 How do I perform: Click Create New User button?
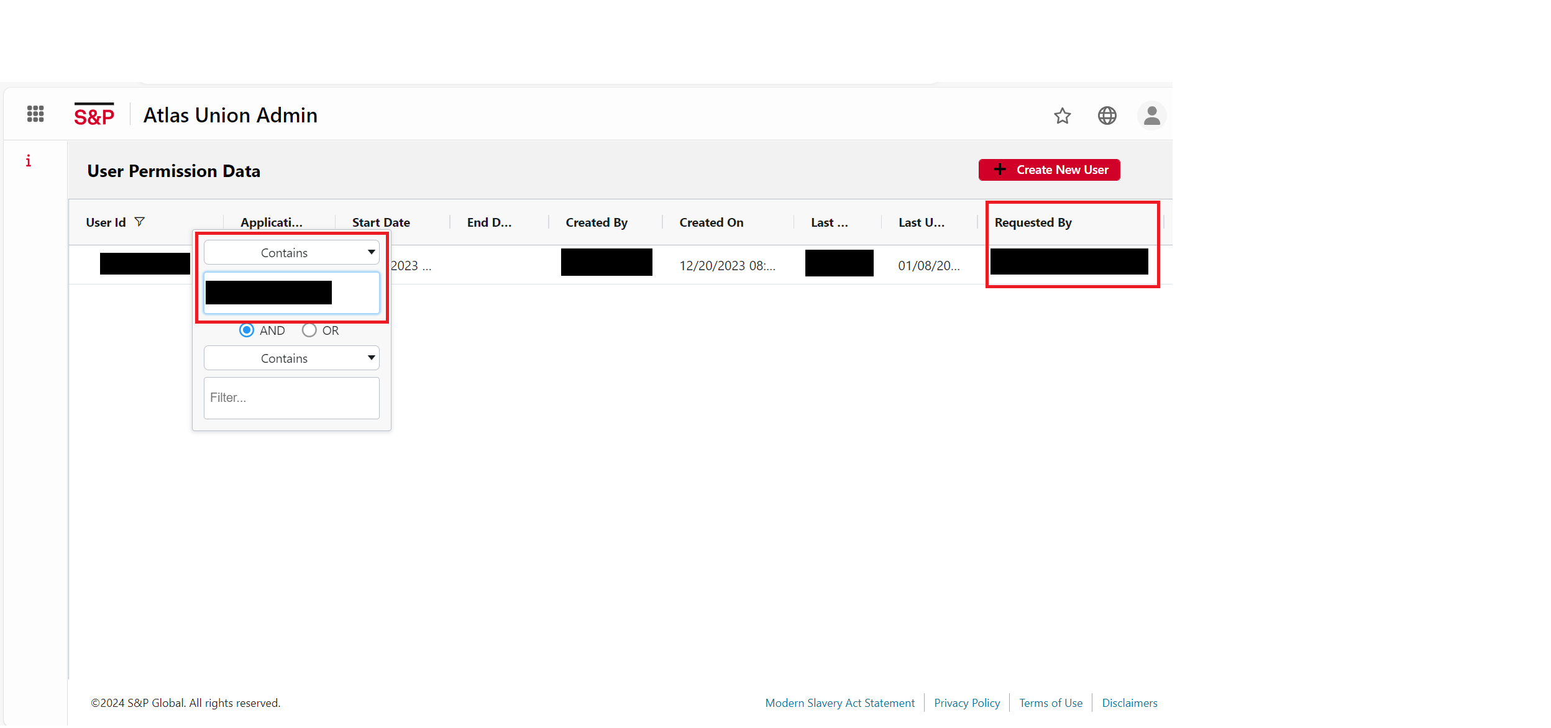pyautogui.click(x=1049, y=170)
